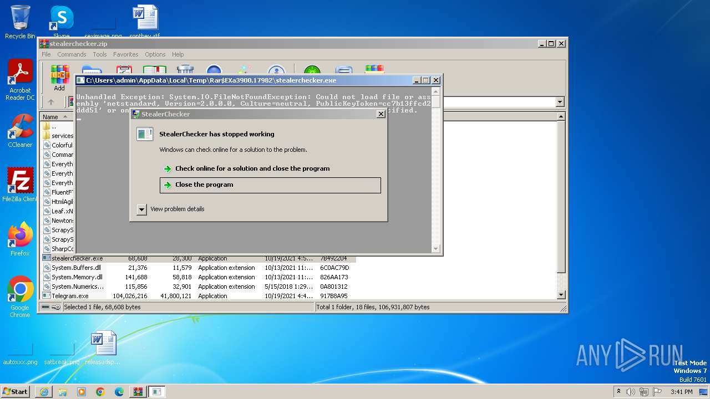
Task: Select the '..' parent folder row
Action: [x=58, y=126]
